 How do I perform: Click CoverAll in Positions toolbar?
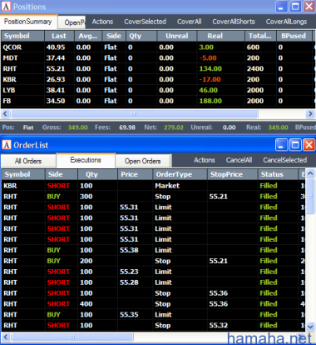pos(190,22)
